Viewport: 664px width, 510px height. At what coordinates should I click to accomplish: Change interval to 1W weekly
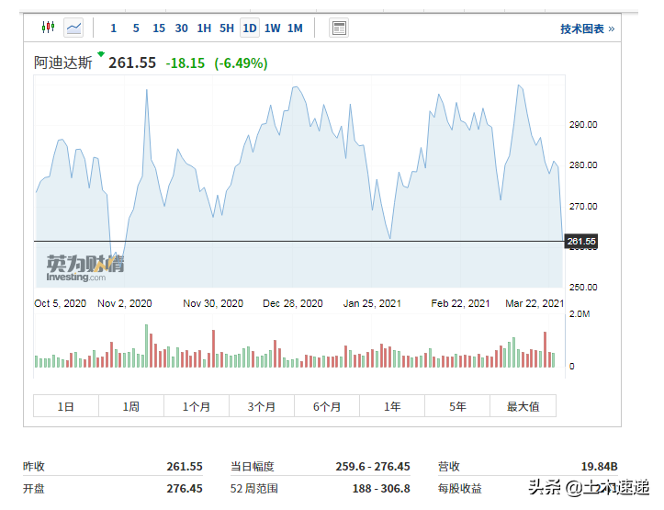pyautogui.click(x=273, y=28)
